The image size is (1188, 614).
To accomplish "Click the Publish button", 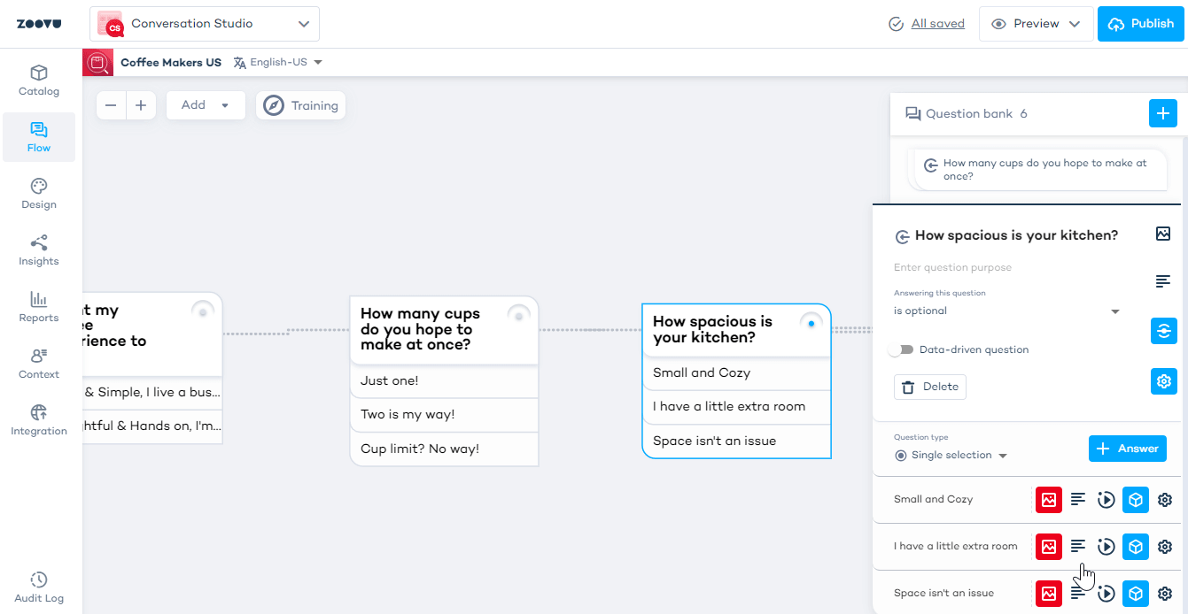I will [1140, 24].
